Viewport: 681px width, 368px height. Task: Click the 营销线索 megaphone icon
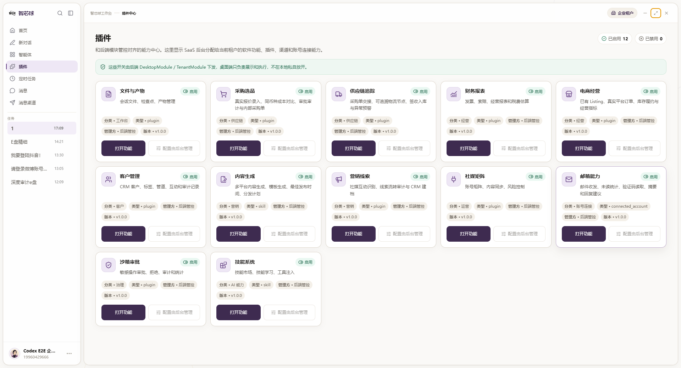click(339, 179)
